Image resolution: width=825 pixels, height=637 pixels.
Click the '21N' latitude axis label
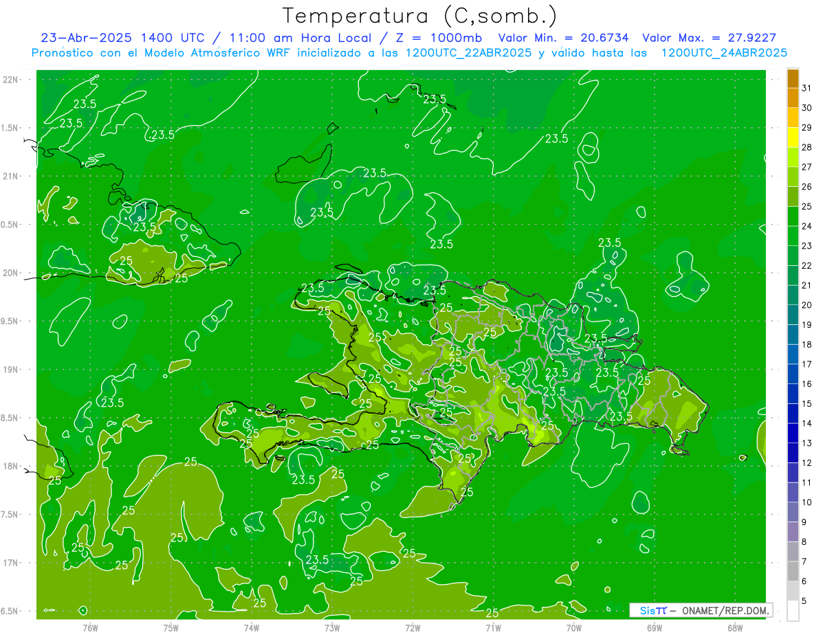point(11,176)
